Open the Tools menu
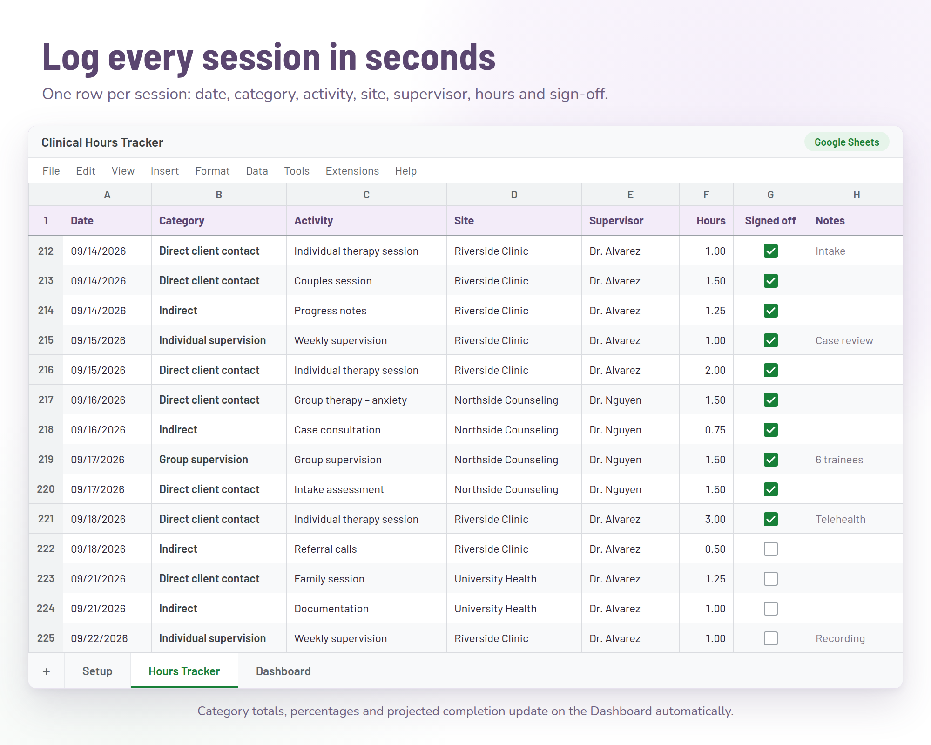 pyautogui.click(x=297, y=171)
